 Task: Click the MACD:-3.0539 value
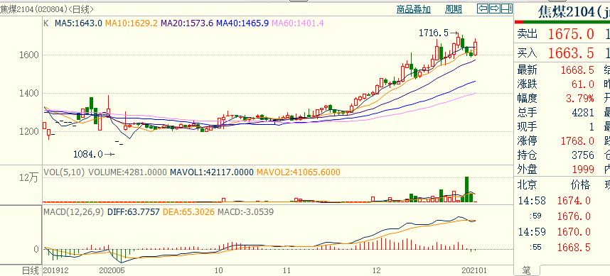pos(245,212)
